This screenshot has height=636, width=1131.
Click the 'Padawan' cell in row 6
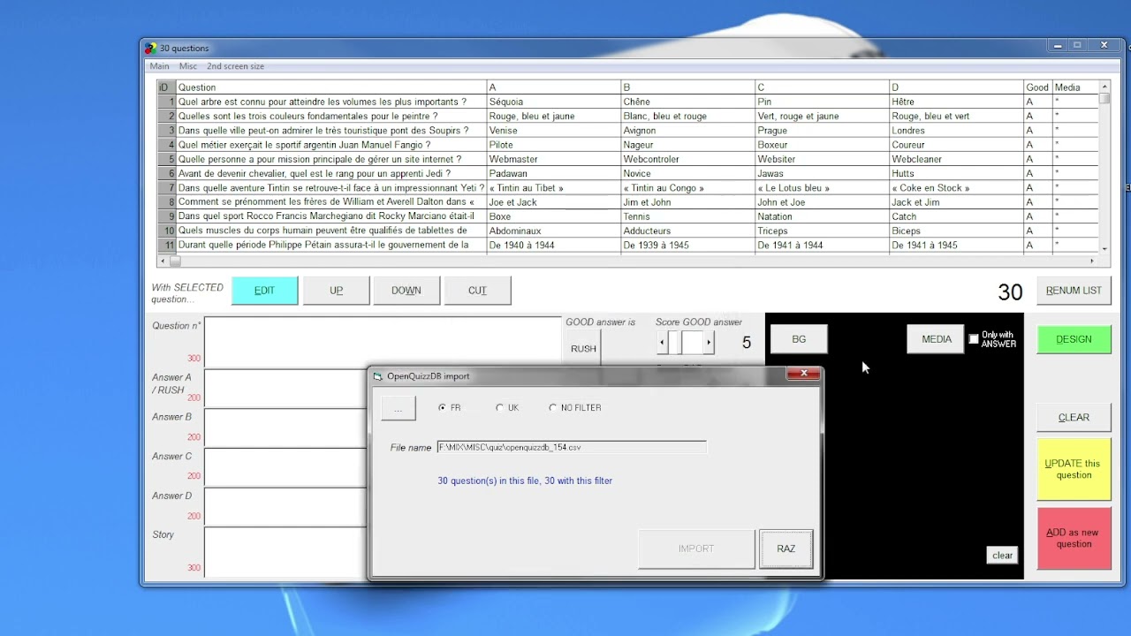(x=554, y=173)
